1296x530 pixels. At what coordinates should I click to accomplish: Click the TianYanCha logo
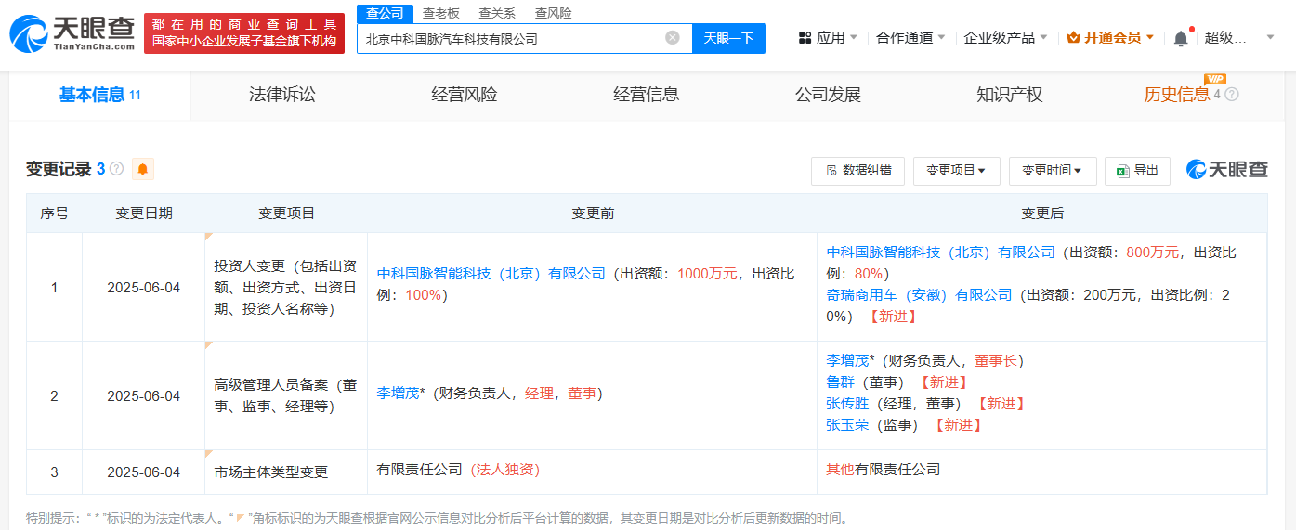click(72, 32)
